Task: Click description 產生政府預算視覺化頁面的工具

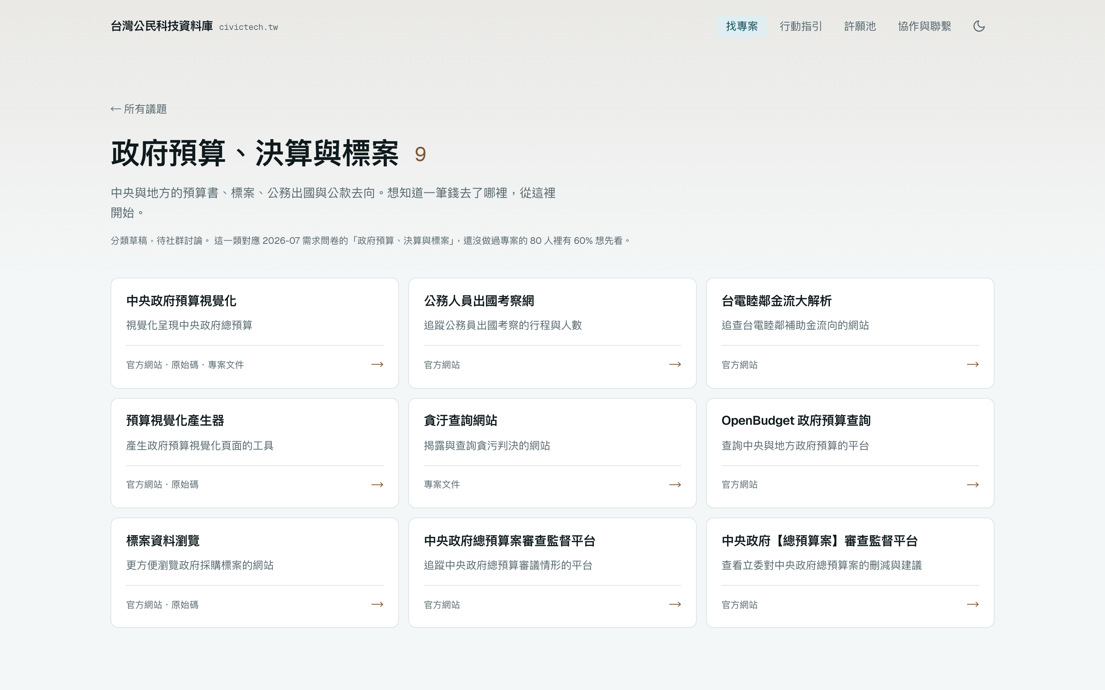Action: [200, 445]
